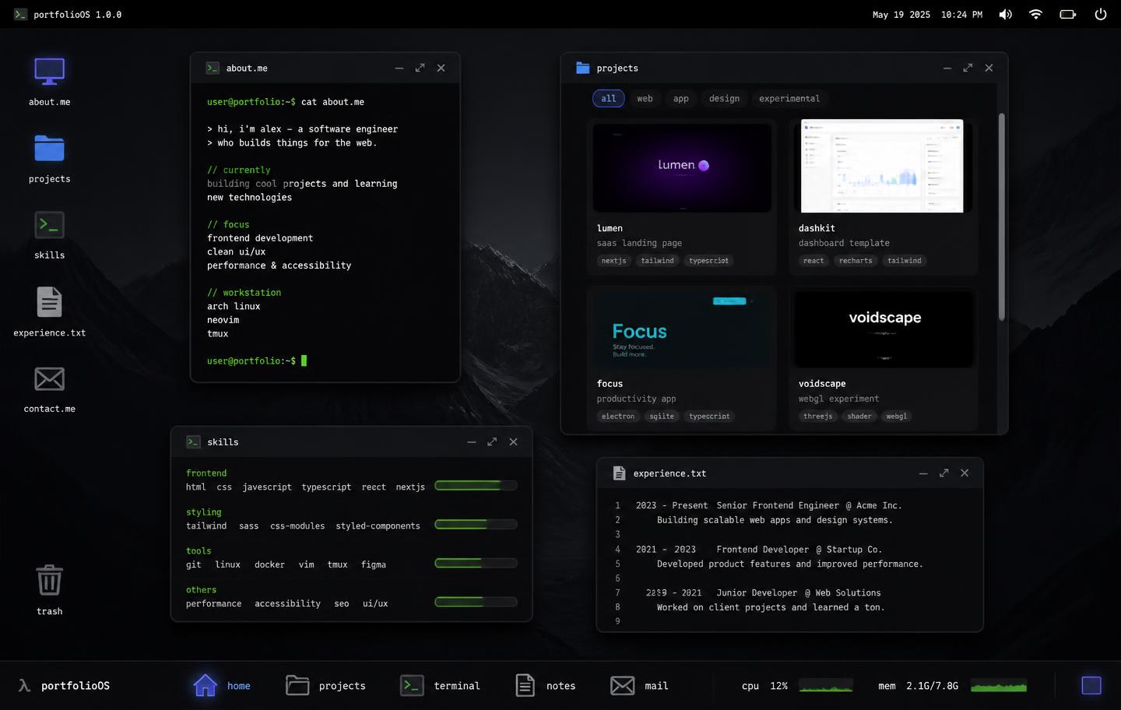Click the 'nextjs' tag on lumen card
This screenshot has width=1121, height=710.
(x=613, y=261)
